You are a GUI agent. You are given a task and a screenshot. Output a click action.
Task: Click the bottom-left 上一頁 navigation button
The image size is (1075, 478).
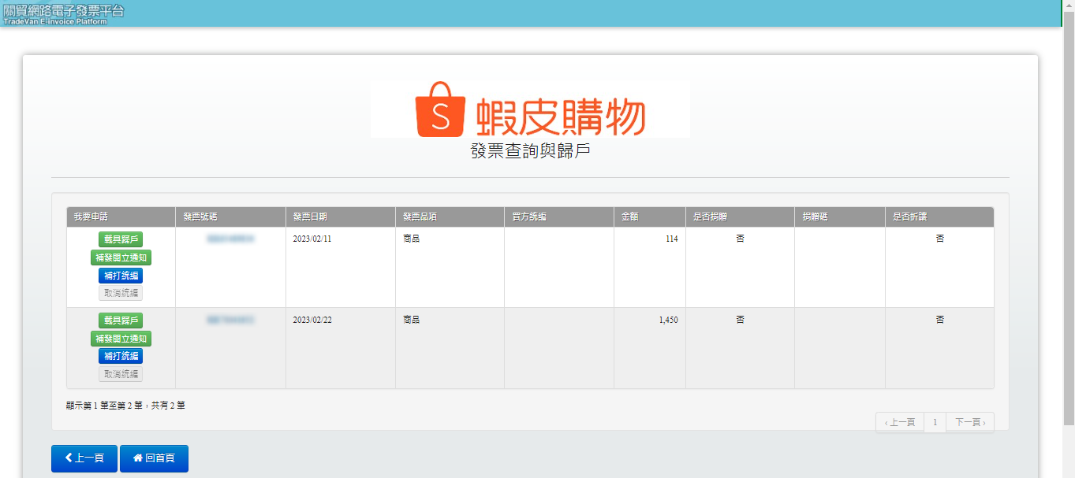pos(84,458)
